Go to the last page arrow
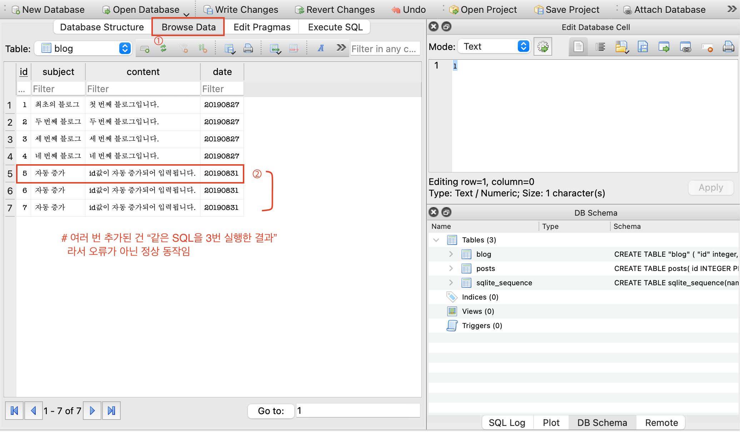This screenshot has width=740, height=432. point(111,411)
